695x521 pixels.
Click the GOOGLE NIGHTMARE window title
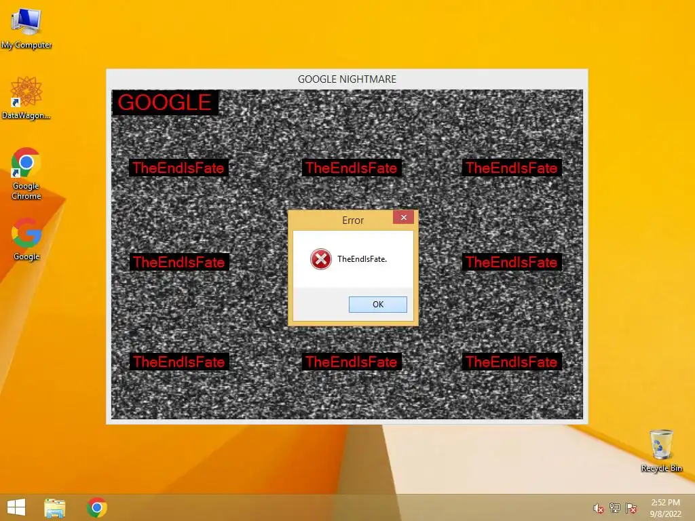347,79
